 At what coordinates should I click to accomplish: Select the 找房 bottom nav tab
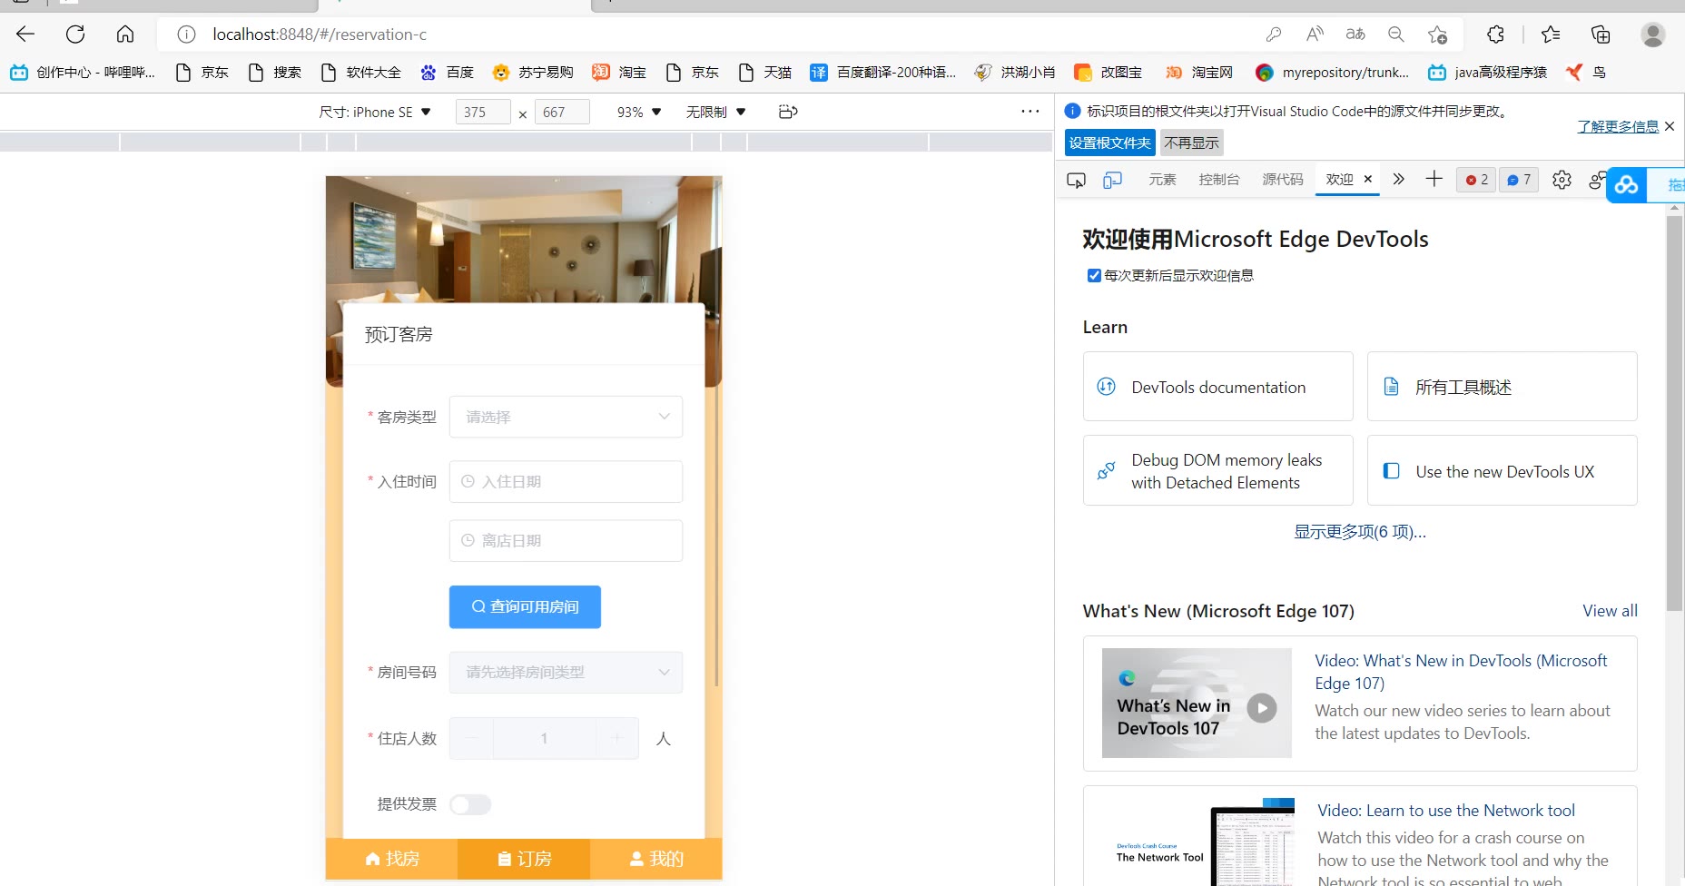[x=392, y=859]
